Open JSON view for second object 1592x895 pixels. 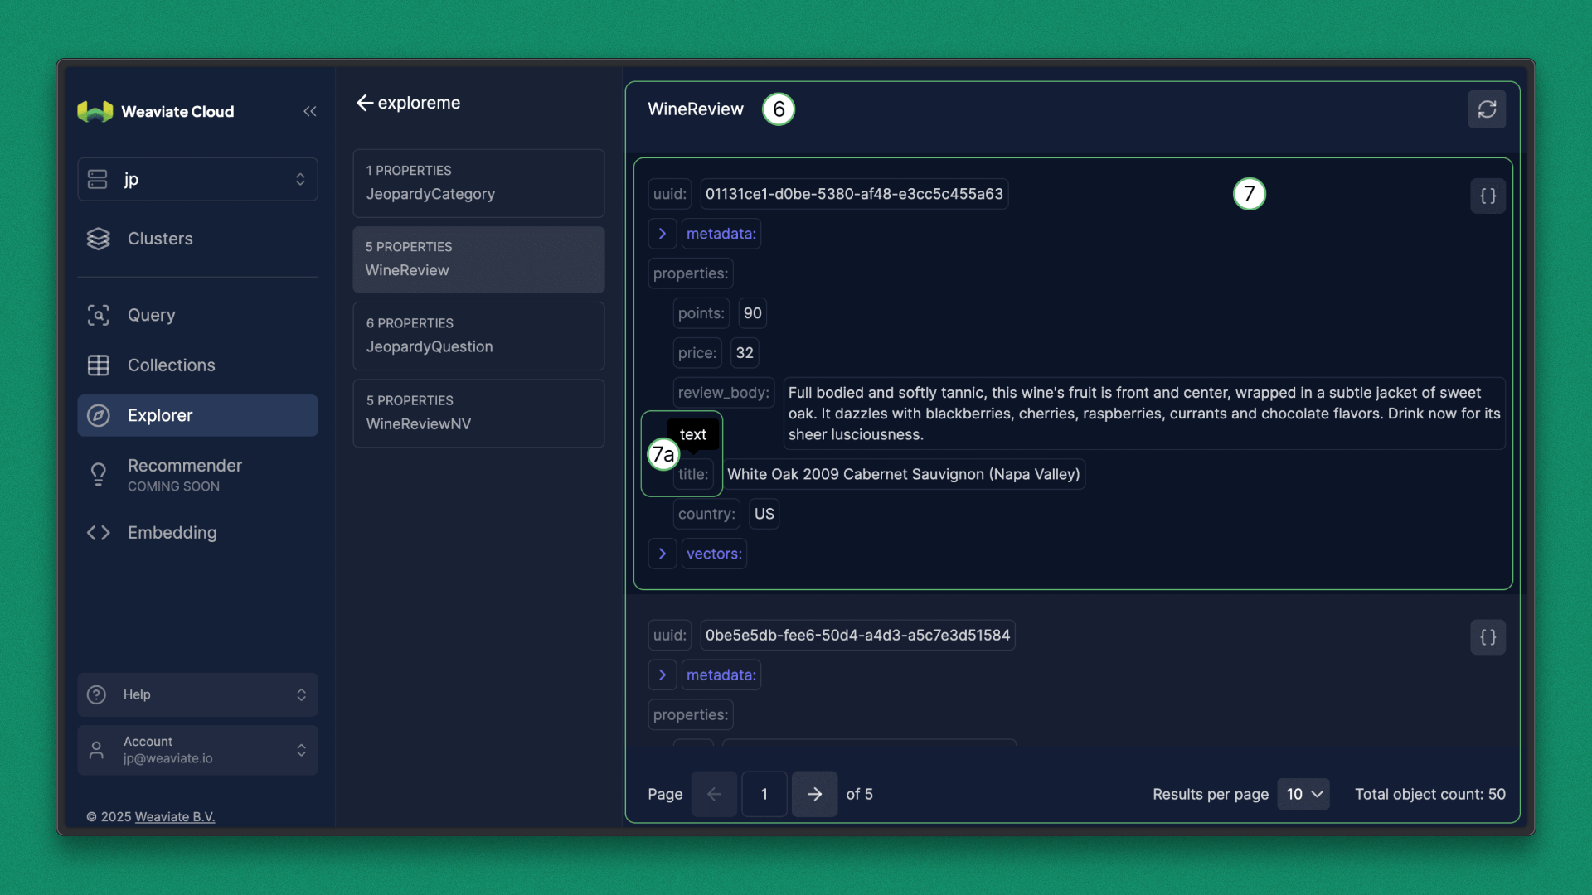pos(1488,637)
